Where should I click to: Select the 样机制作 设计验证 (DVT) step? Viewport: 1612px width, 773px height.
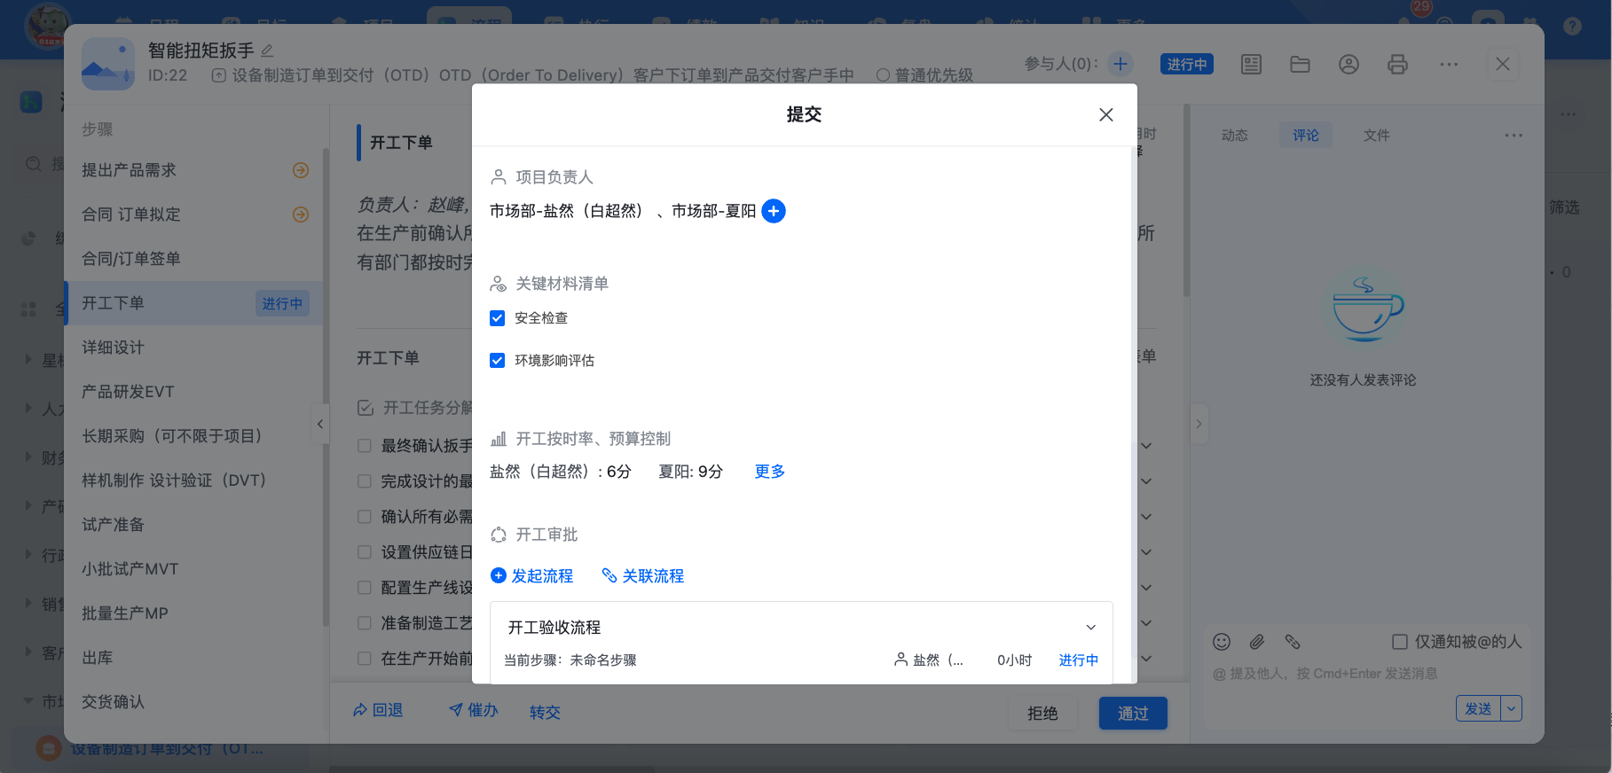coord(193,480)
